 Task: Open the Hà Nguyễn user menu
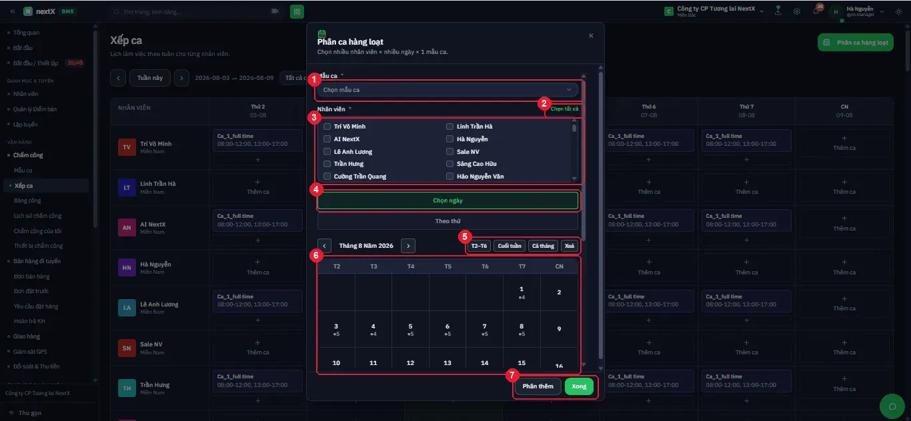(858, 11)
